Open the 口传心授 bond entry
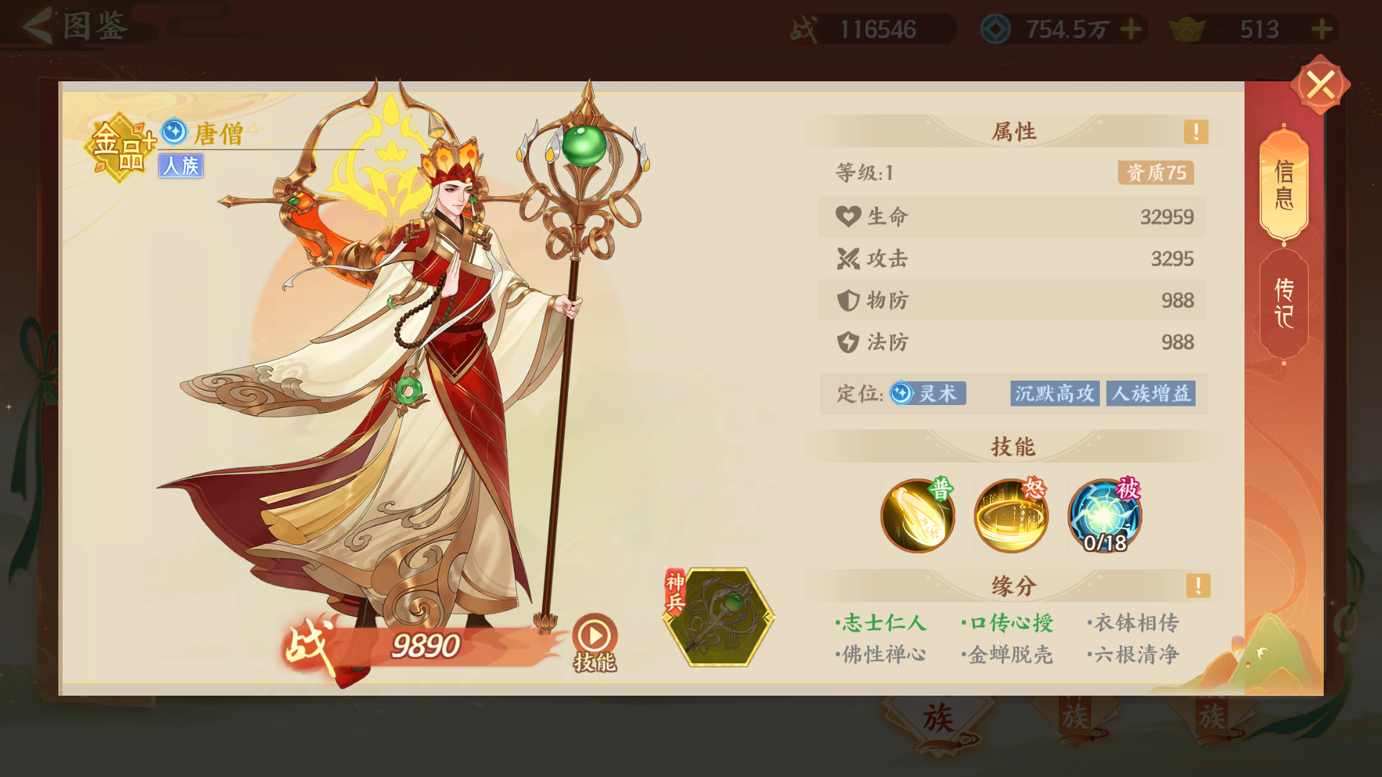 point(1007,623)
